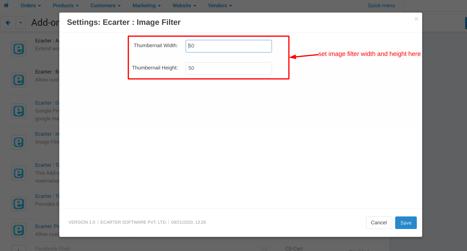Viewport: 467px width, 251px height.
Task: Close the Image Filter settings dialog
Action: click(416, 19)
